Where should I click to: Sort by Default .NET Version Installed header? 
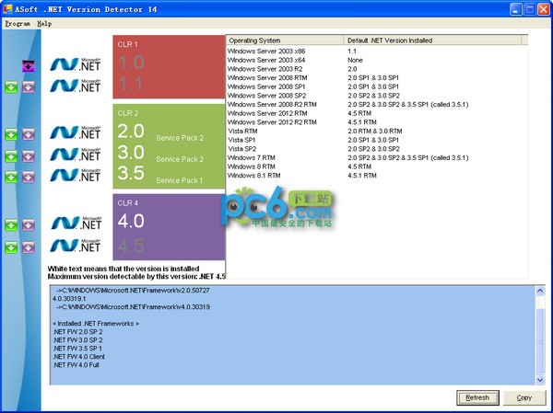(x=432, y=40)
